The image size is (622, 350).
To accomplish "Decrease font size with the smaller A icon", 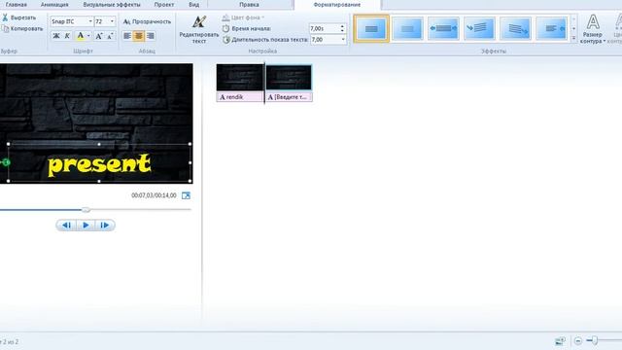I will pos(110,36).
